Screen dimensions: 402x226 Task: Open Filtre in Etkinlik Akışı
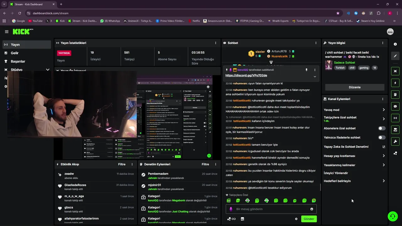(x=122, y=164)
